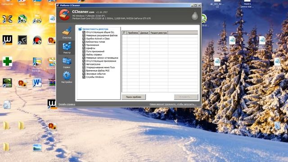Sort results by Проблема column
The width and height of the screenshot is (288, 162).
pyautogui.click(x=133, y=33)
